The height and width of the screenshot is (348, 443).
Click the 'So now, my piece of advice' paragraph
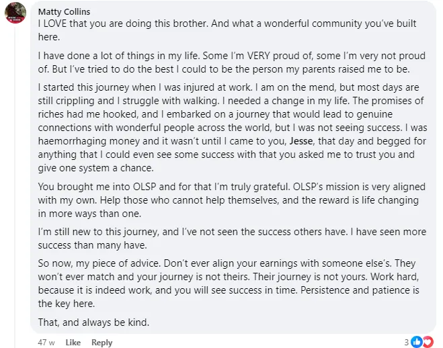coord(229,284)
